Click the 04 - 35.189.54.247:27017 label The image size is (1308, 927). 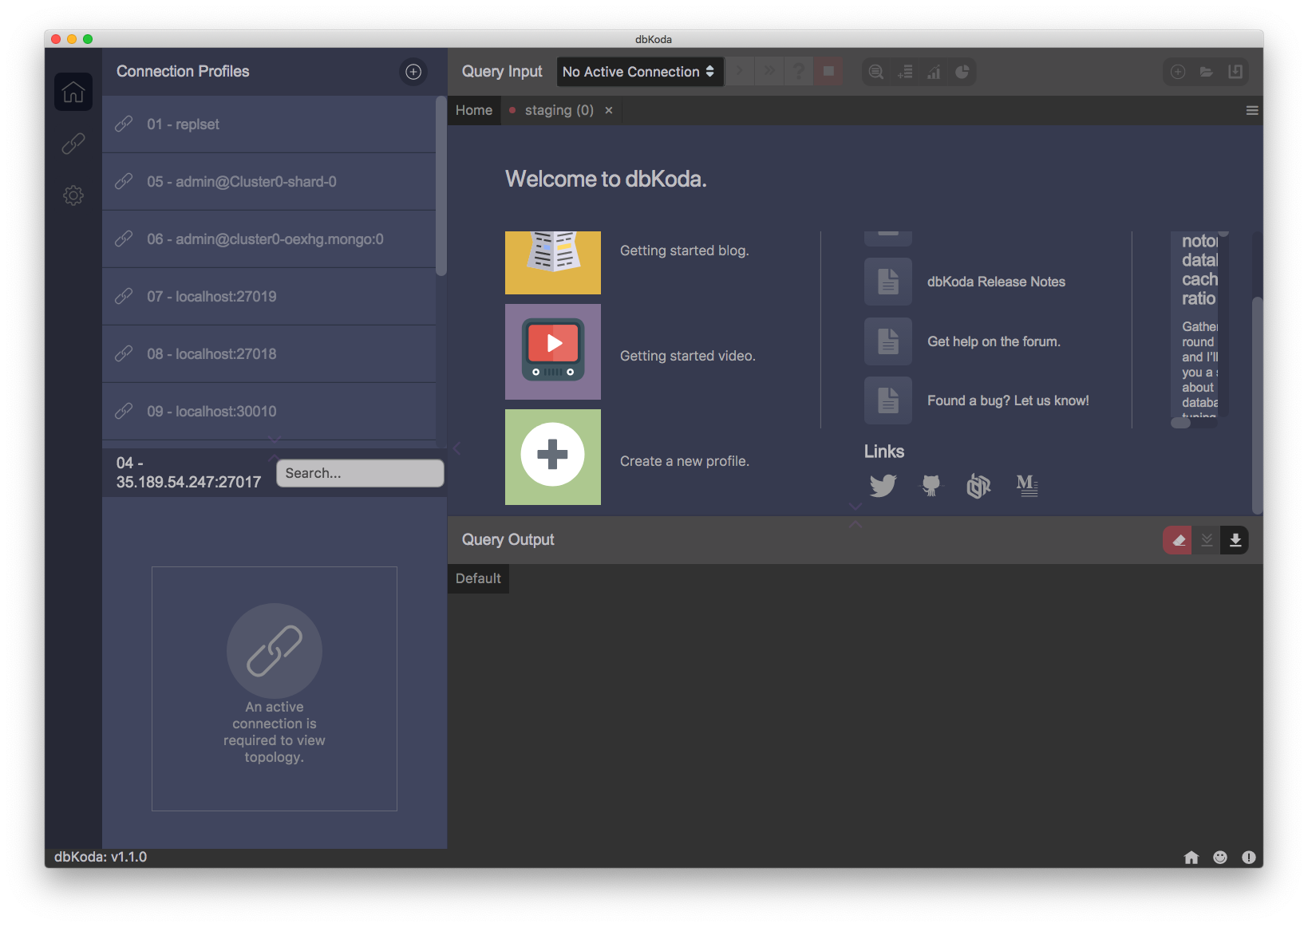pos(188,472)
